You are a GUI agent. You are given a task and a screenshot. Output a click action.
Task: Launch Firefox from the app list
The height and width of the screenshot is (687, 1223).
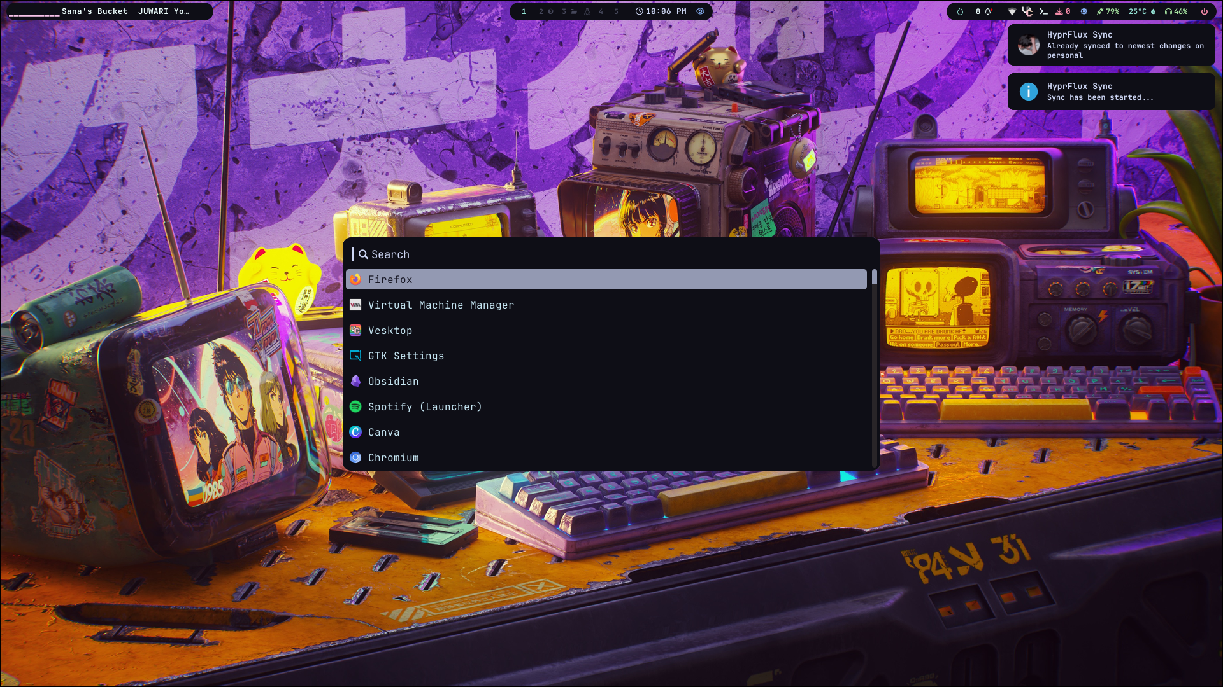[x=606, y=279]
